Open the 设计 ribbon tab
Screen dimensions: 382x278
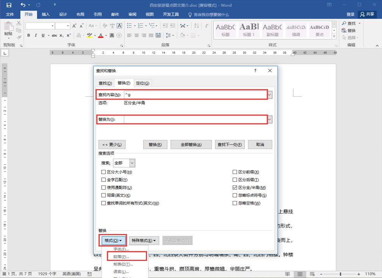pos(63,14)
